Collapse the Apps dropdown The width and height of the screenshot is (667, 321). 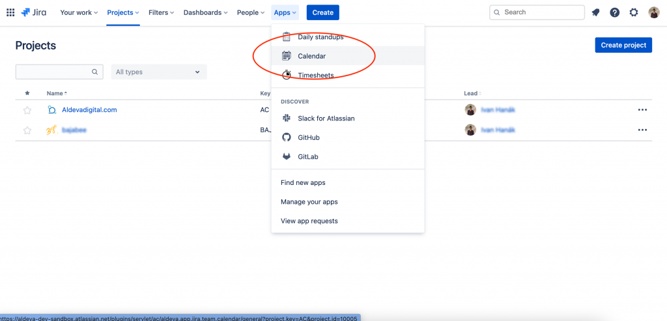pos(285,12)
